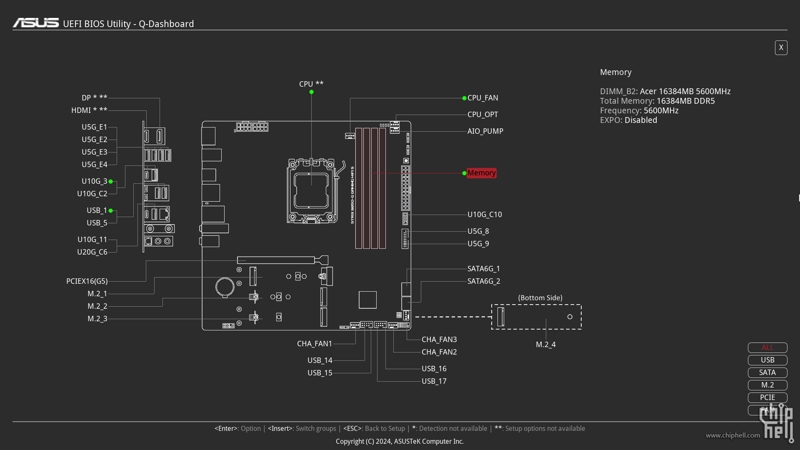Choose the U5G_E3 USB port label
800x450 pixels.
95,152
